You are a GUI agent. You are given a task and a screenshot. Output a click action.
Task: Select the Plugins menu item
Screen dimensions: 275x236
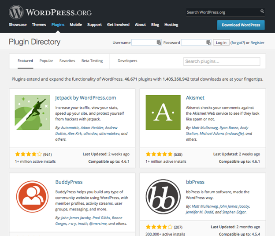pyautogui.click(x=58, y=25)
